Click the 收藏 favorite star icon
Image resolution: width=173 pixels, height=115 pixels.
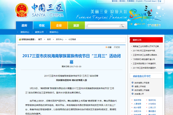pyautogui.click(x=105, y=47)
